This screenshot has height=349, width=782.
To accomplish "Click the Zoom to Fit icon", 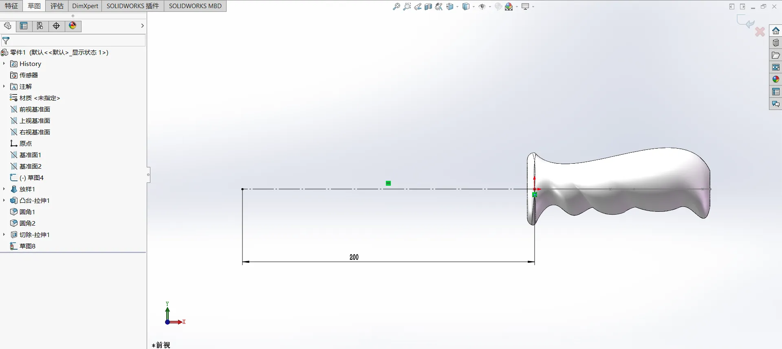I will click(396, 7).
